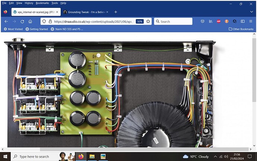This screenshot has width=257, height=161.
Task: Open the Bookmarks menu
Action: [x=43, y=3]
